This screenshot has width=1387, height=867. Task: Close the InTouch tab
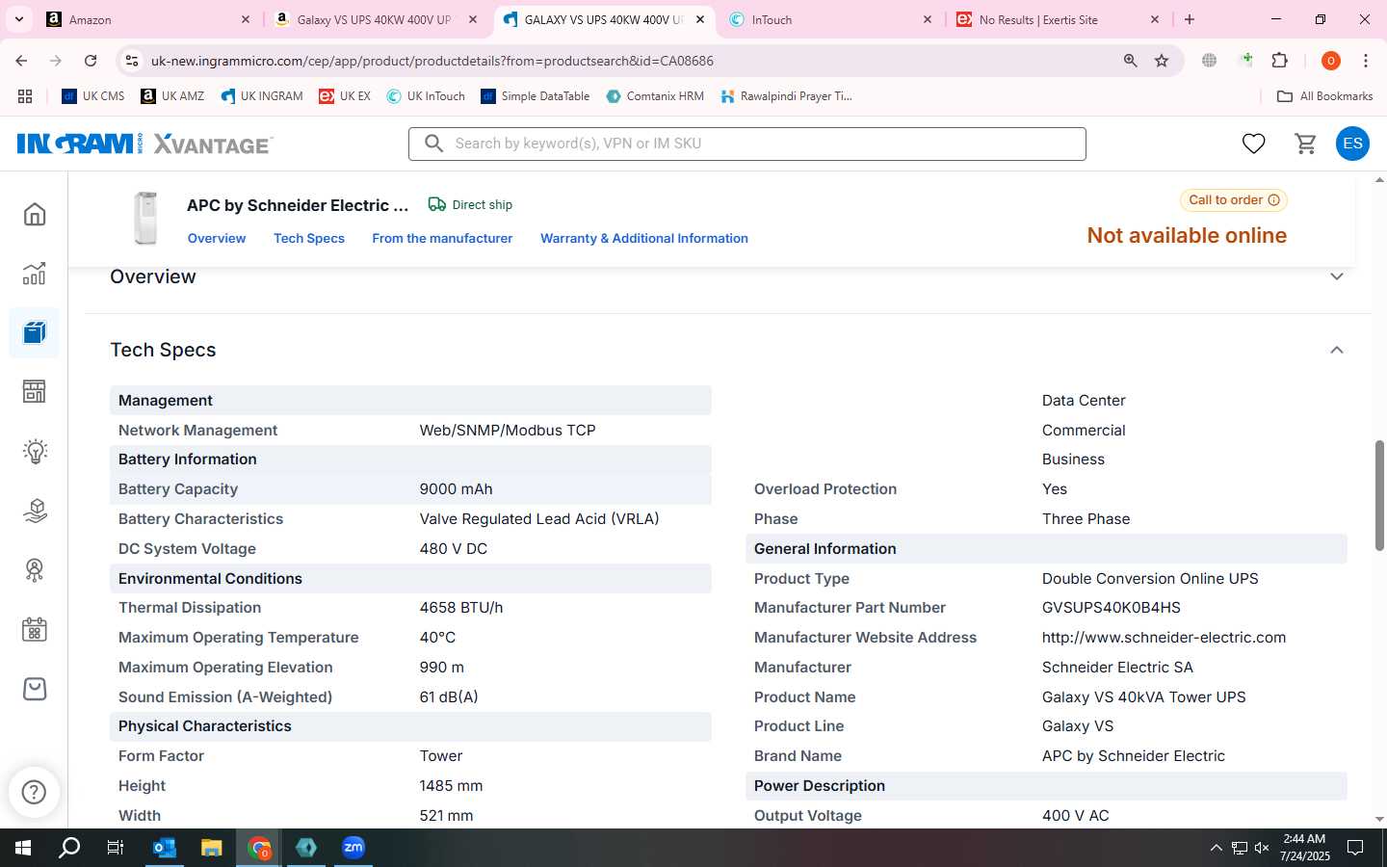(928, 19)
